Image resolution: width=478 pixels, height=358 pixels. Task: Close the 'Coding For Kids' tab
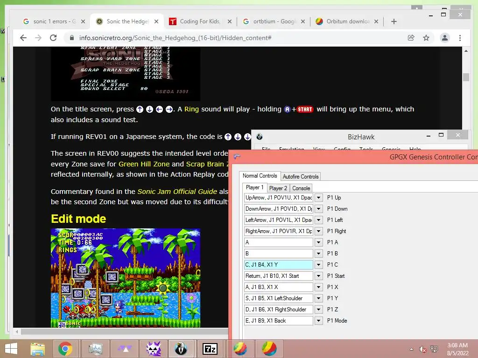pyautogui.click(x=230, y=21)
